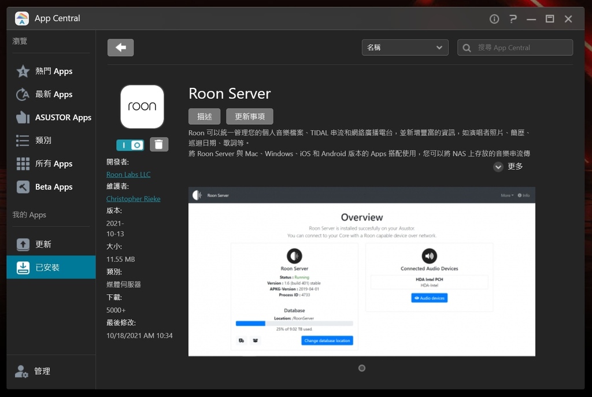Open 最新 Apps in sidebar
Screen dimensions: 592x397
tap(51, 94)
